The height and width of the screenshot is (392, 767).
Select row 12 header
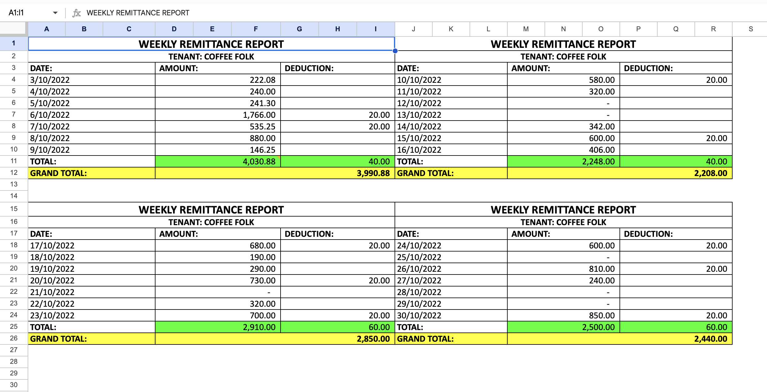14,173
